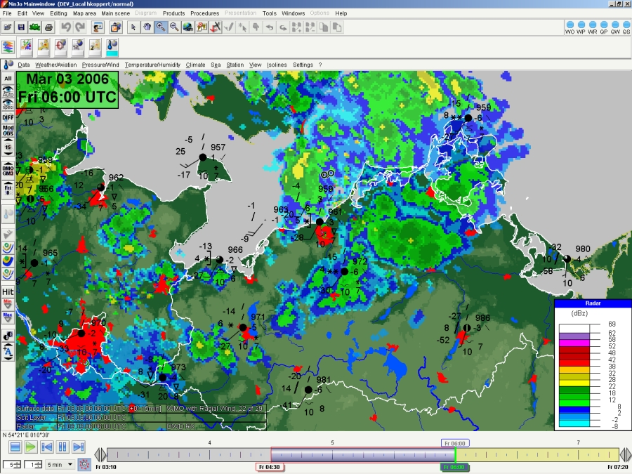Select the thermometer surface data layer icon

(x=112, y=47)
